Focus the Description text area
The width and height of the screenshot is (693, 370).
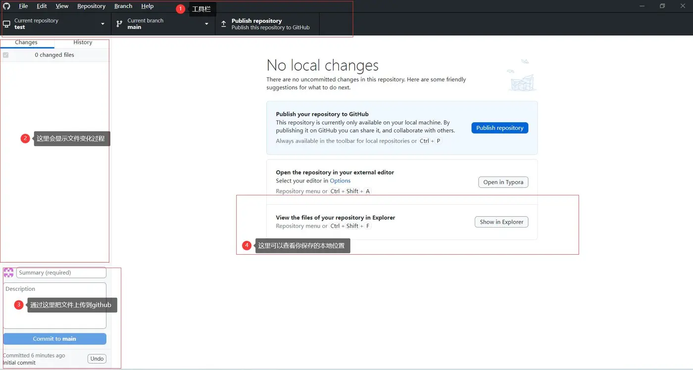pos(54,305)
